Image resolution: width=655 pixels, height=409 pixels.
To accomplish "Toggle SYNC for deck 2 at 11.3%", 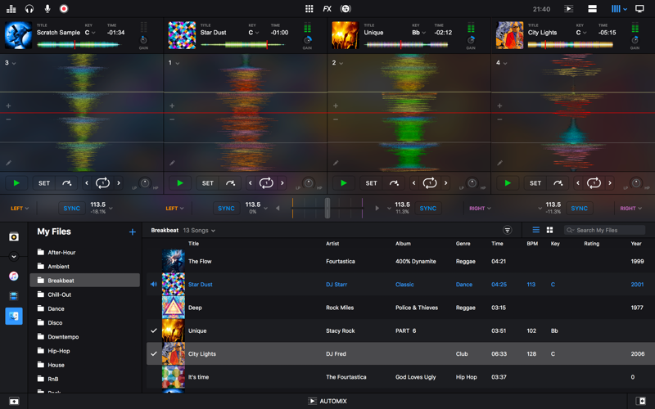I will (x=428, y=209).
